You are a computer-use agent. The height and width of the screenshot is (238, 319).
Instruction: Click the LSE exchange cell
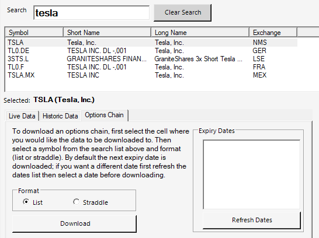(259, 59)
